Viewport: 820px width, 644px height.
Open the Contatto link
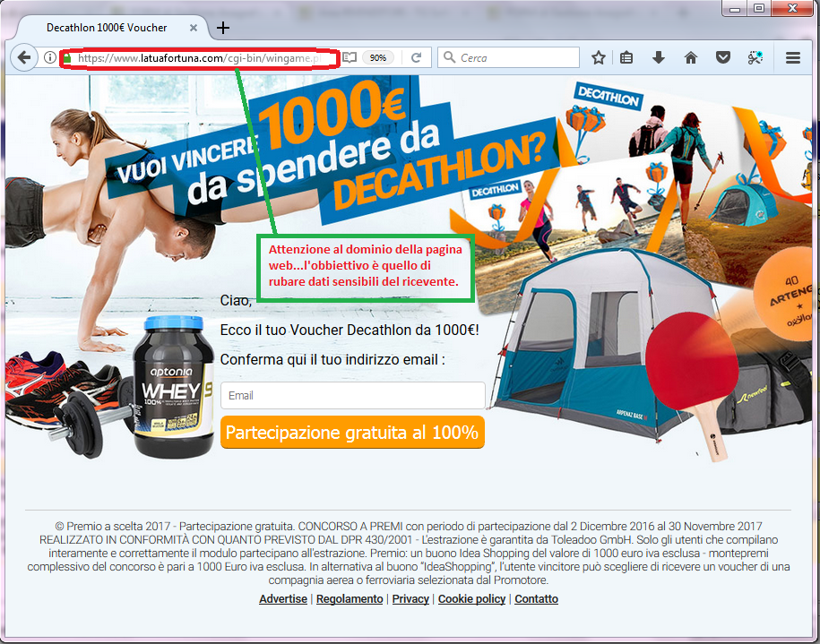[x=536, y=599]
